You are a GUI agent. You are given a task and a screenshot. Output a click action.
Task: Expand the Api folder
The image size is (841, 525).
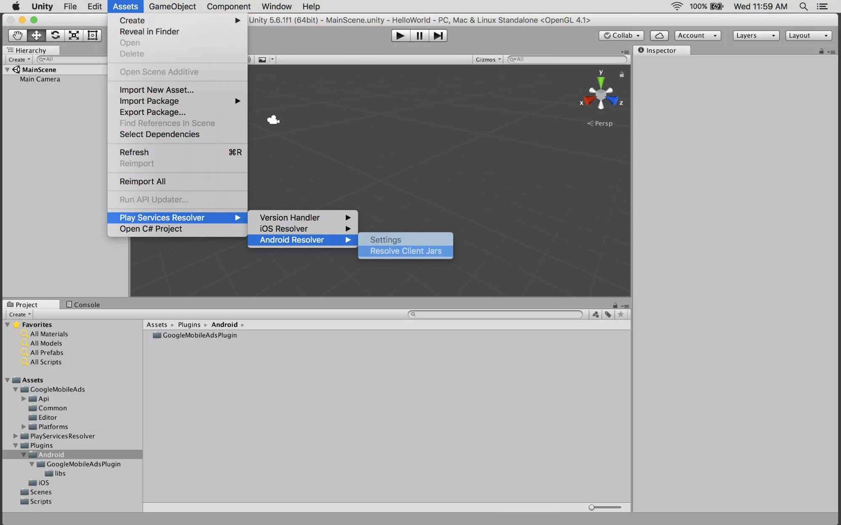pos(24,398)
